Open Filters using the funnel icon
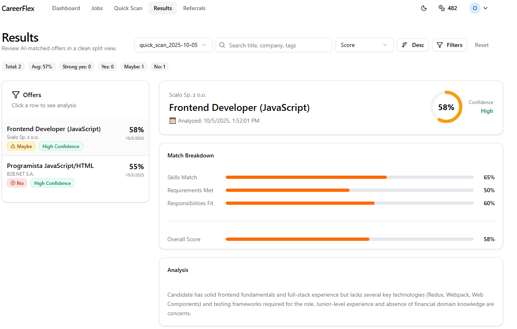Viewport: 517px width, 329px height. pyautogui.click(x=449, y=45)
